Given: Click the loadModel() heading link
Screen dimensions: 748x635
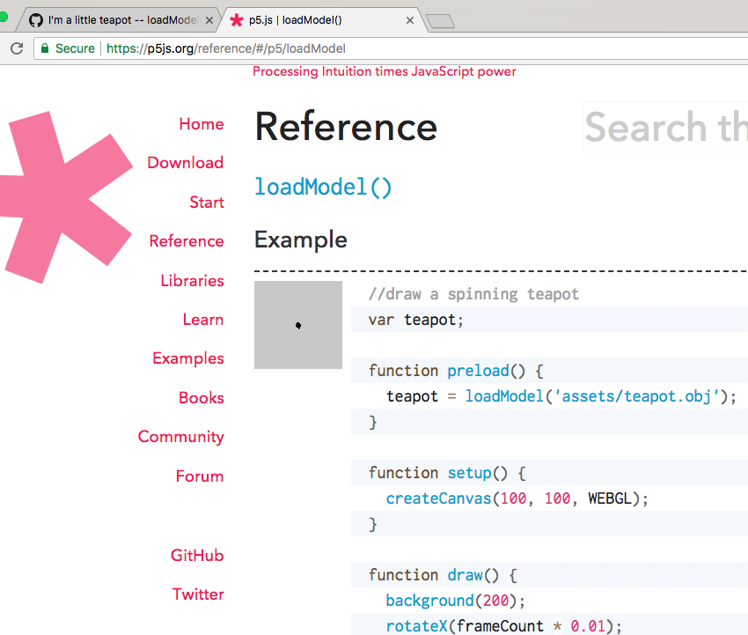Looking at the screenshot, I should click(x=322, y=187).
